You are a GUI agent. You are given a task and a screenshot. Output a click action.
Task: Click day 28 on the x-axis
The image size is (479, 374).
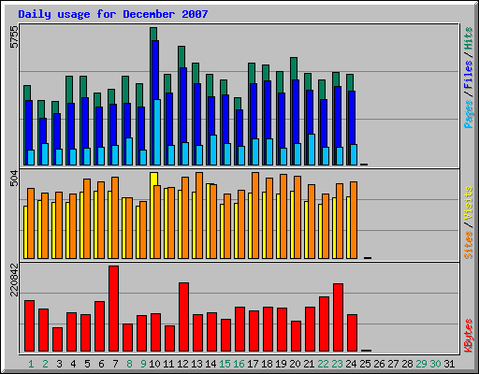coord(407,364)
